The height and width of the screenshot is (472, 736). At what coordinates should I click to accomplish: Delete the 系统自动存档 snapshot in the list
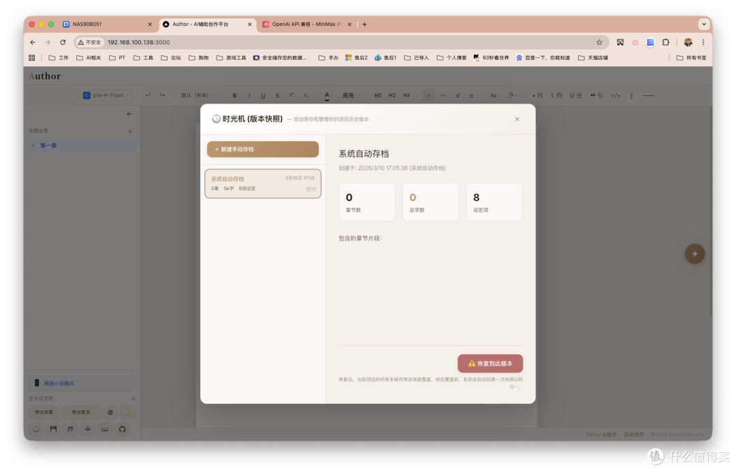point(311,189)
